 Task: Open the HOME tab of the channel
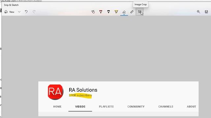click(x=57, y=107)
